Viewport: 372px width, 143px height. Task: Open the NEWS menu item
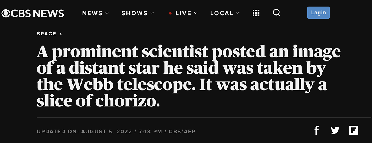coord(93,13)
